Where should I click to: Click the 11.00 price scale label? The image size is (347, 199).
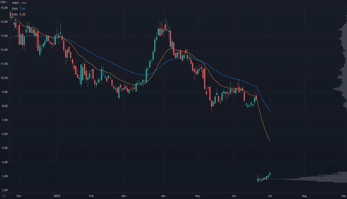tap(4, 64)
